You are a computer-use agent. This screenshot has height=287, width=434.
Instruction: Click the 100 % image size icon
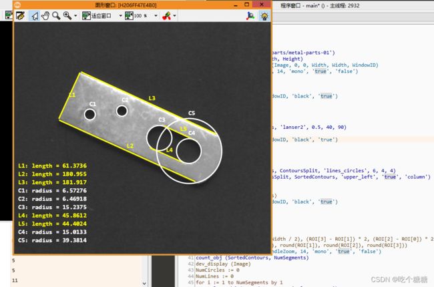[129, 16]
